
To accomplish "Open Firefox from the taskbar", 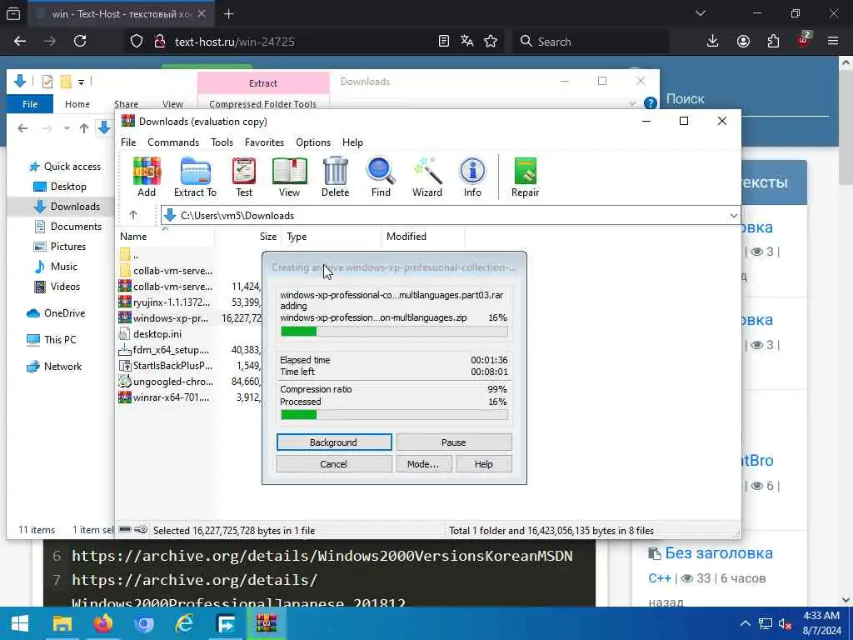I will click(x=102, y=623).
